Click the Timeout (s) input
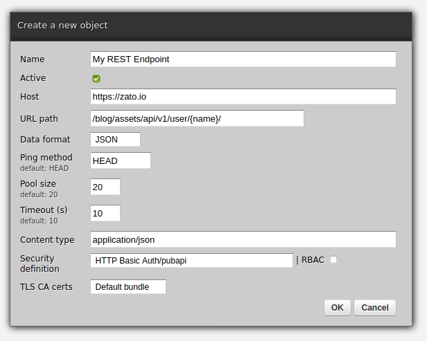427x341 pixels. coord(105,213)
